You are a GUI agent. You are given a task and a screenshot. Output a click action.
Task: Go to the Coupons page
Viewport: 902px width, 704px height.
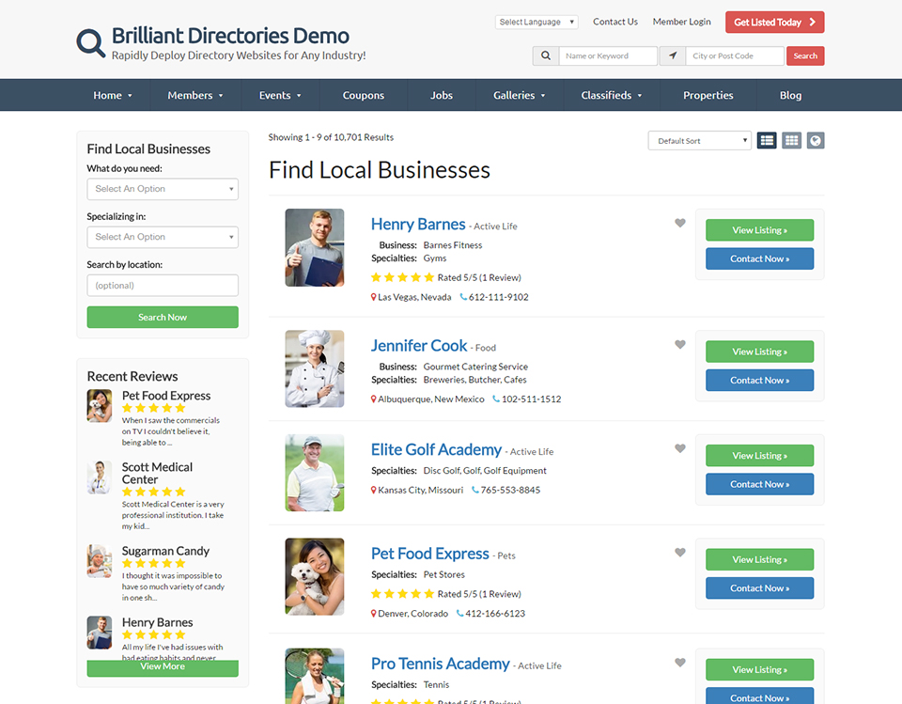364,96
